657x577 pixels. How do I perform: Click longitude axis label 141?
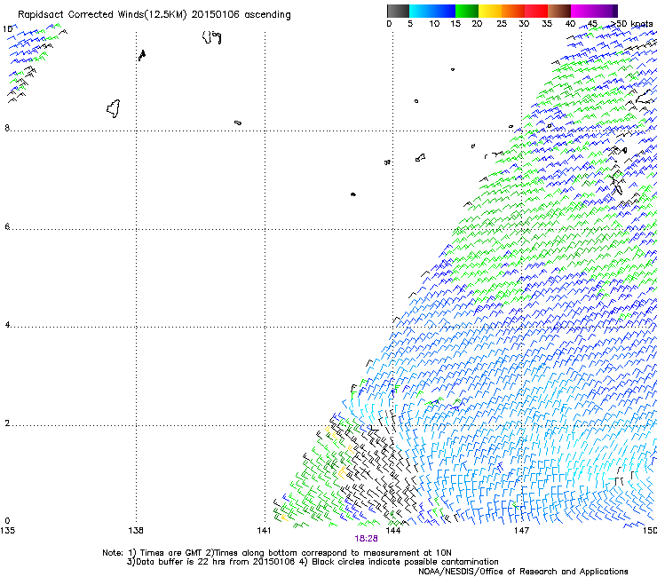264,531
